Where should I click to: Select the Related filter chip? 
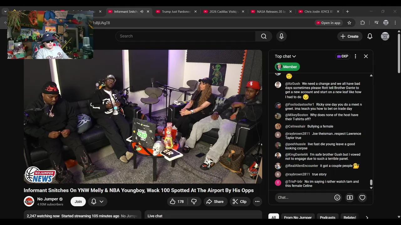click(350, 217)
